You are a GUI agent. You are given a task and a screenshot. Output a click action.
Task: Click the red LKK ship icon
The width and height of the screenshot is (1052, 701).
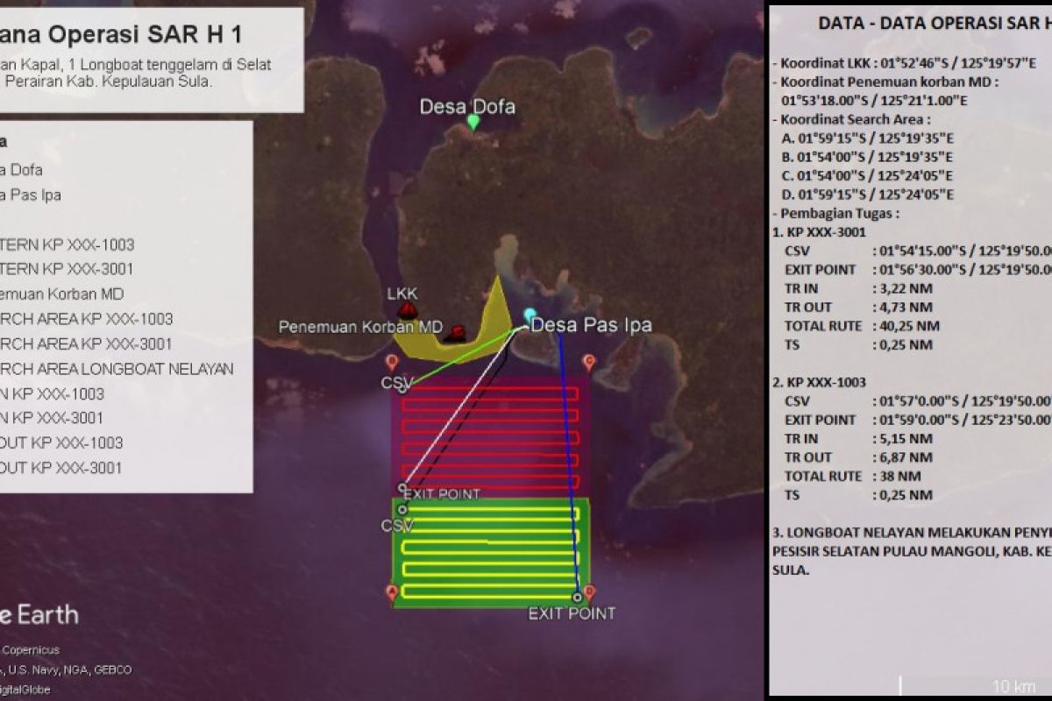tap(407, 309)
